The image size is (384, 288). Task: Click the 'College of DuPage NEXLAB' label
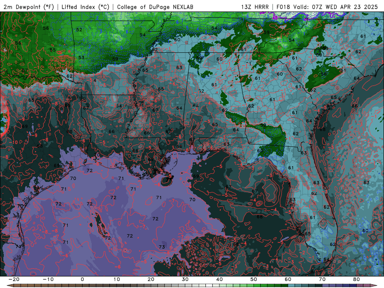coord(155,7)
